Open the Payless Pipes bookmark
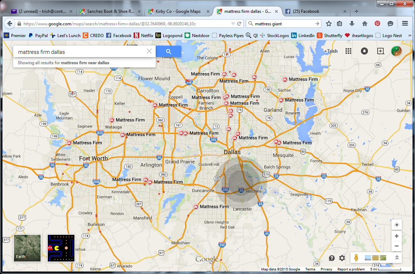415x274 pixels. pyautogui.click(x=228, y=36)
